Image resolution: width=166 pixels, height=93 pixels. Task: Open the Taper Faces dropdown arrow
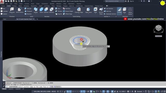tap(88, 14)
